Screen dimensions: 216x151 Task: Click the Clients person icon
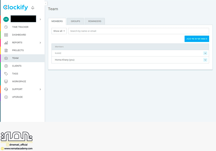6,66
